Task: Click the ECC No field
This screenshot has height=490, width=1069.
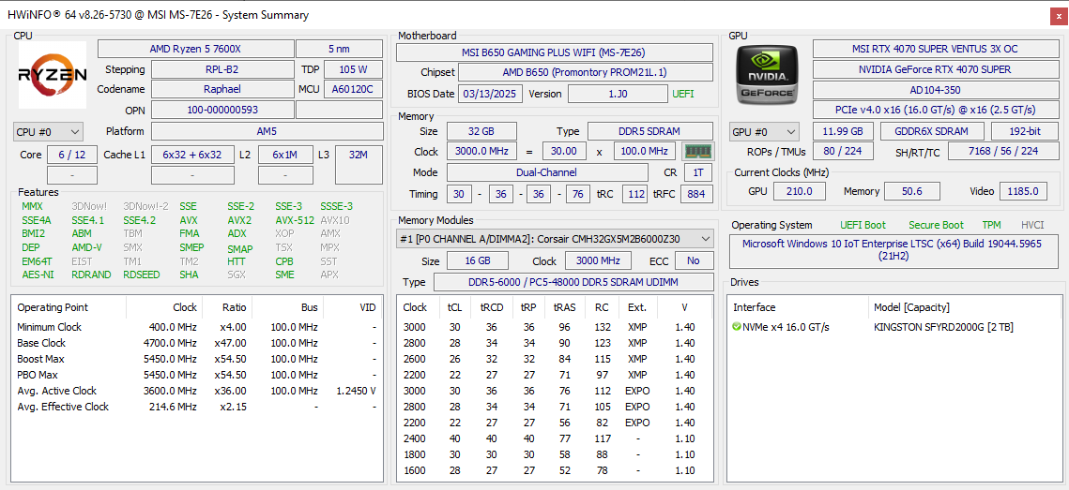Action: pos(694,260)
